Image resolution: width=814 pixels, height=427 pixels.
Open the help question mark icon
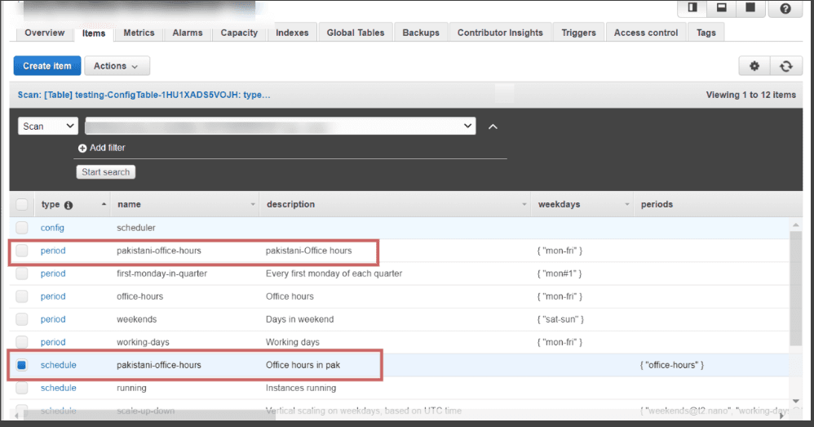click(785, 8)
